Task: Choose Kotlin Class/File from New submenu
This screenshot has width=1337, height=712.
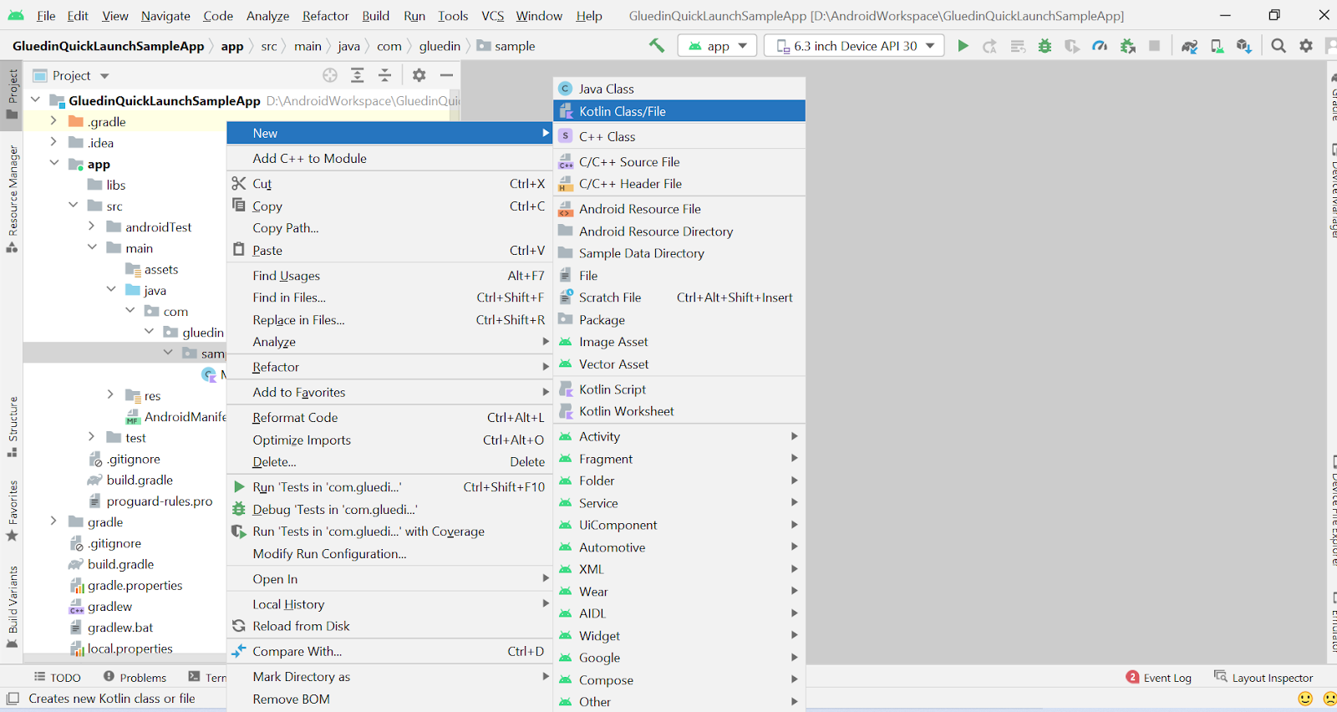Action: coord(679,111)
